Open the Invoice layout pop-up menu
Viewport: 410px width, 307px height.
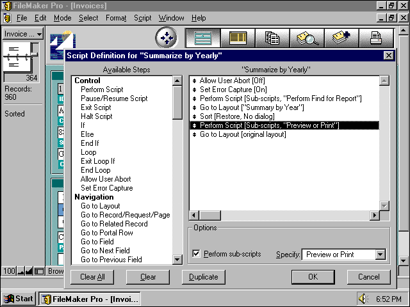[23, 34]
